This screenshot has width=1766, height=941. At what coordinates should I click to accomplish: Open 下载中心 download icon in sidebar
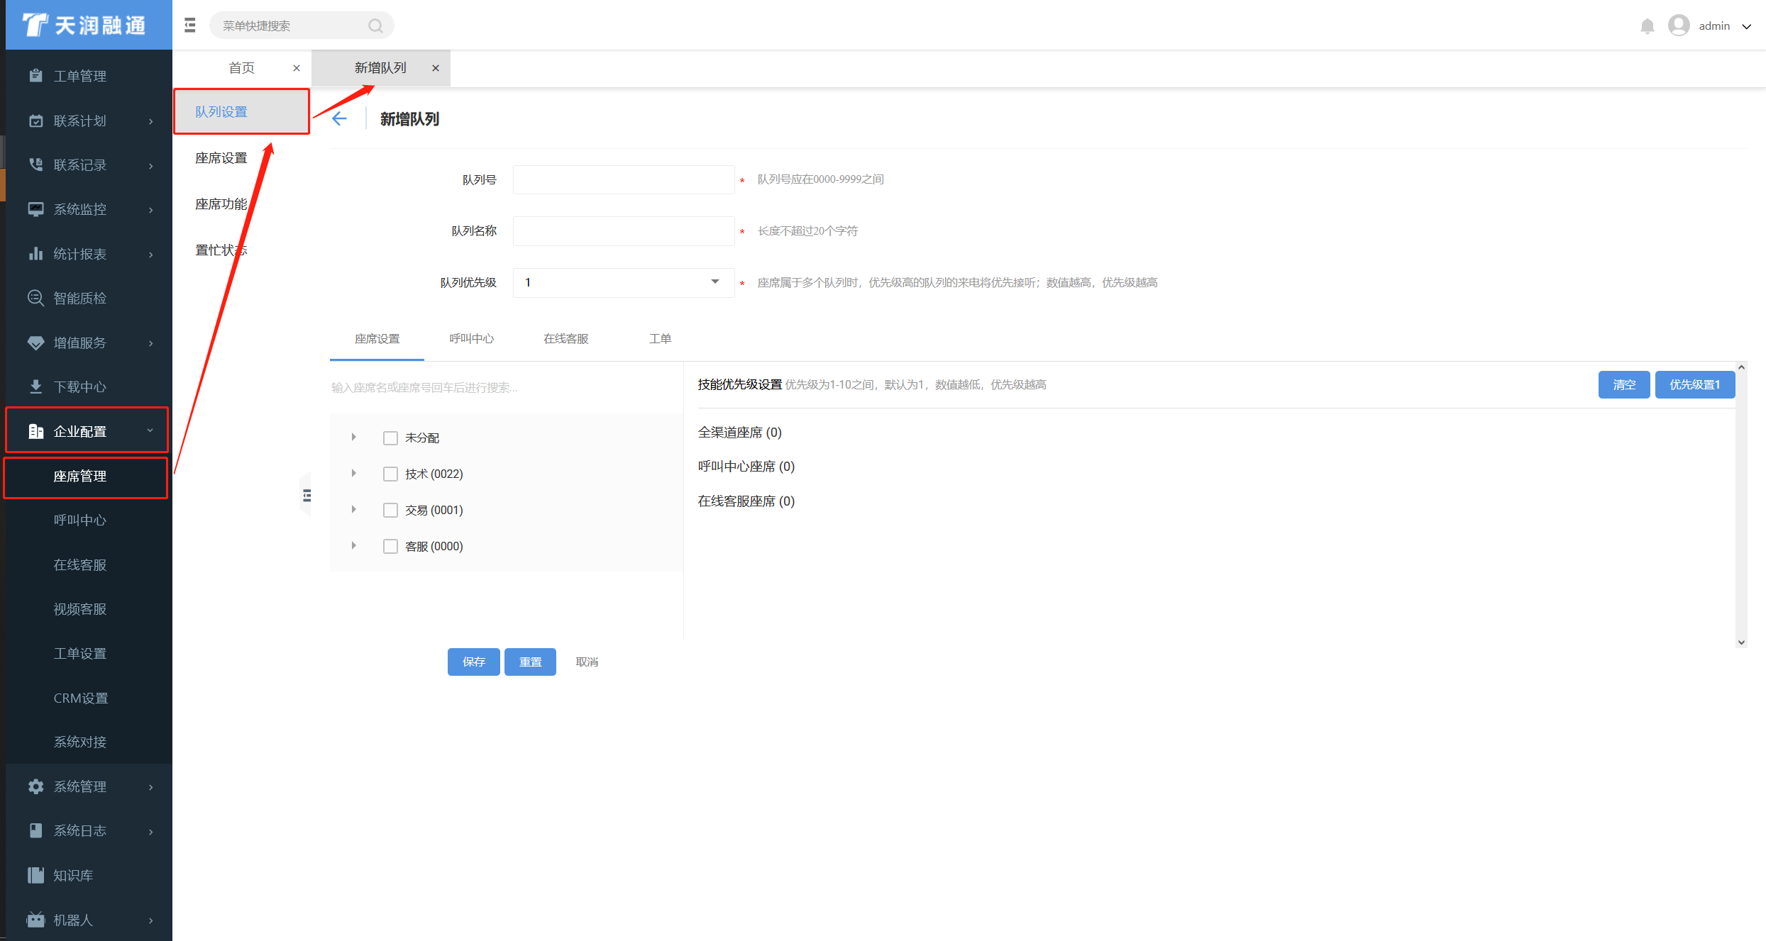click(35, 386)
